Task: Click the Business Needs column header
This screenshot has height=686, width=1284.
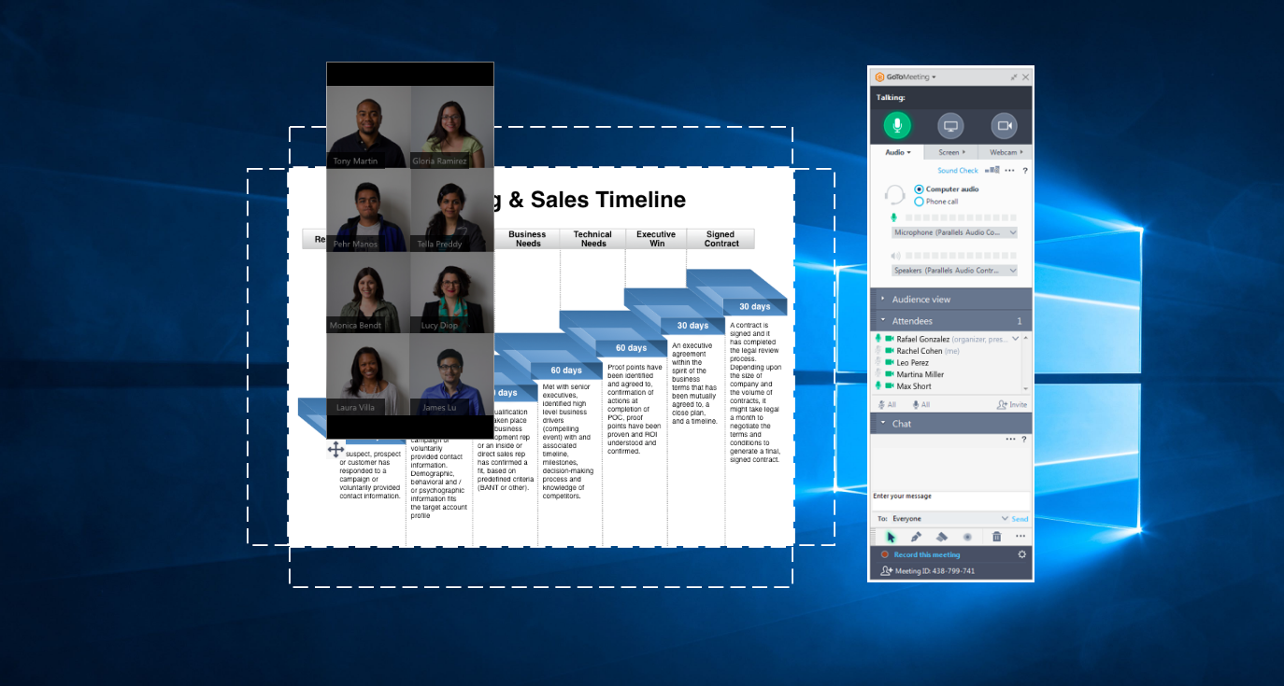Action: pyautogui.click(x=527, y=239)
